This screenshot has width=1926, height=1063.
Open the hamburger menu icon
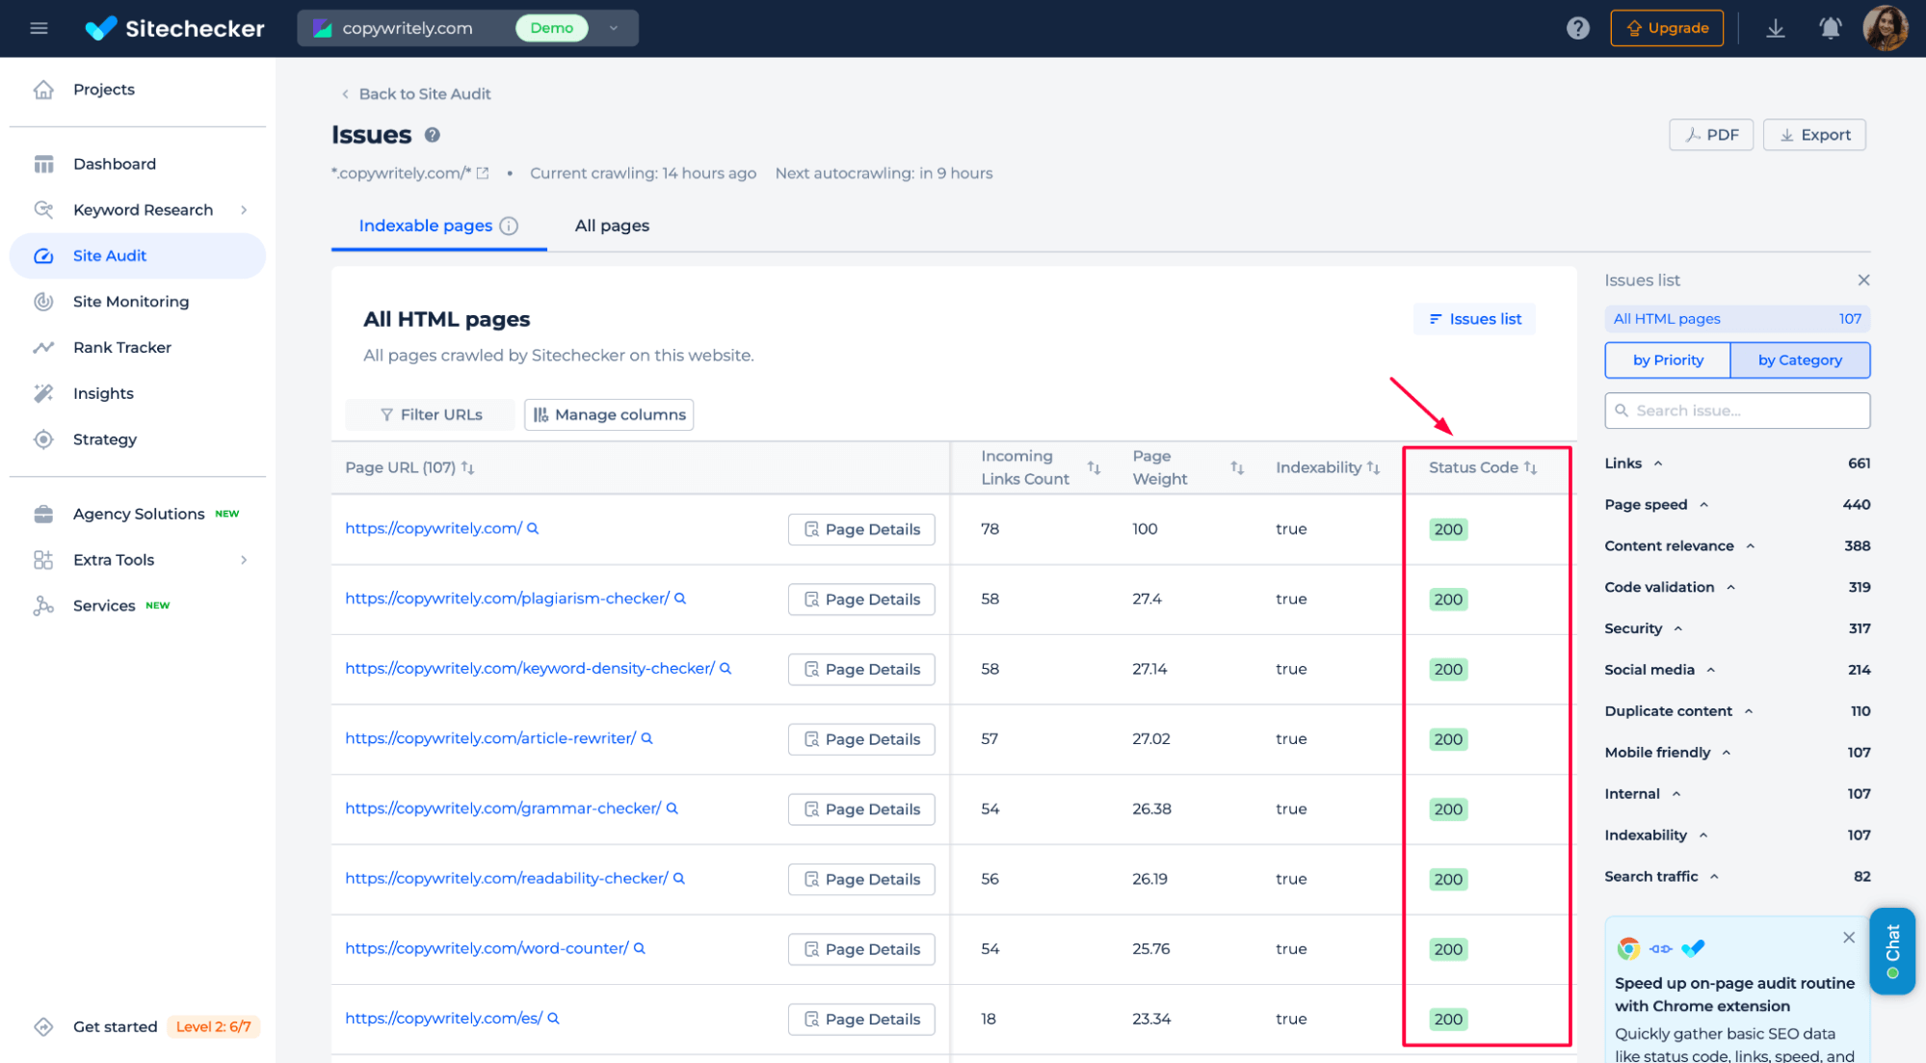click(39, 28)
